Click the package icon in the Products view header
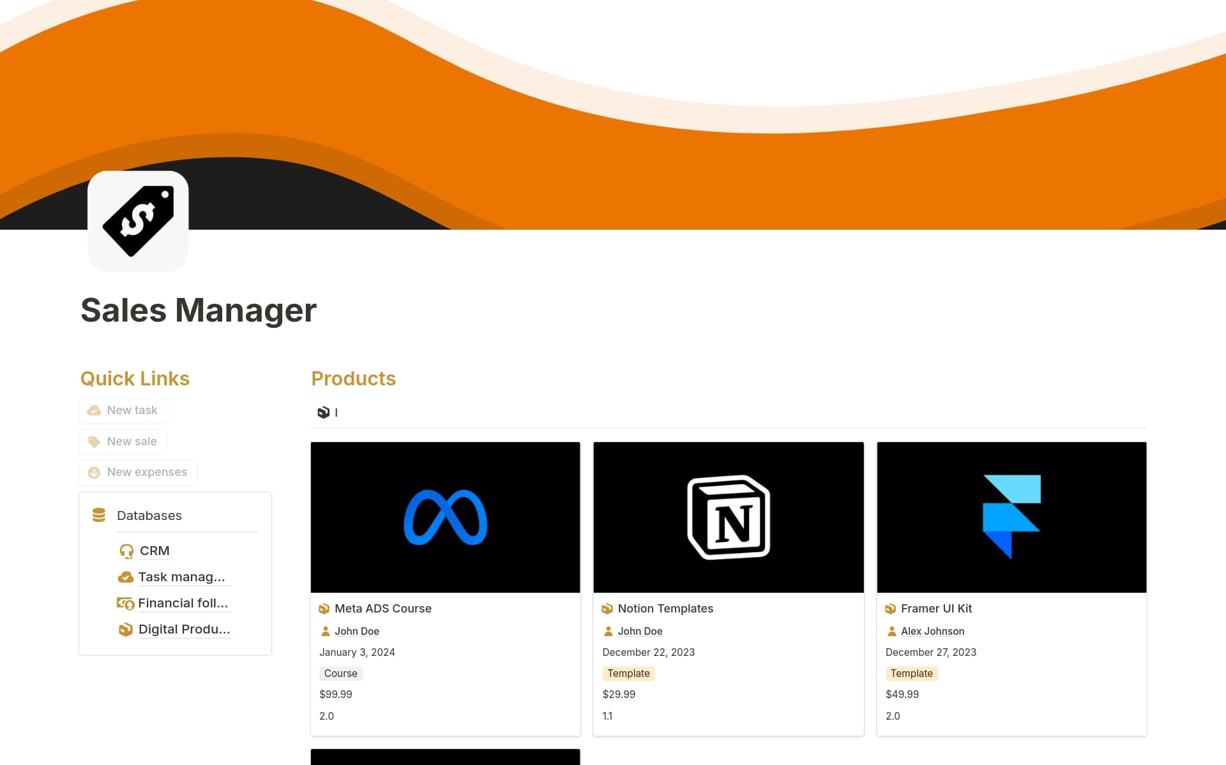This screenshot has width=1226, height=765. 324,412
